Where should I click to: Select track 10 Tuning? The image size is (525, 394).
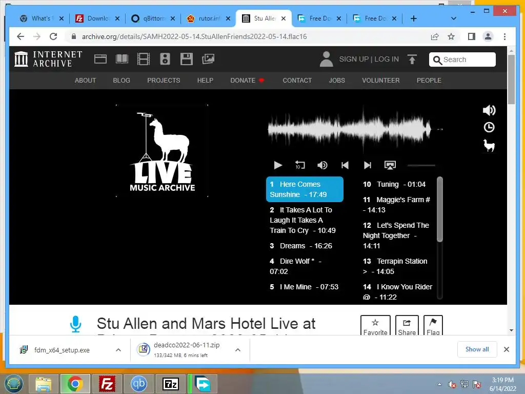point(394,184)
